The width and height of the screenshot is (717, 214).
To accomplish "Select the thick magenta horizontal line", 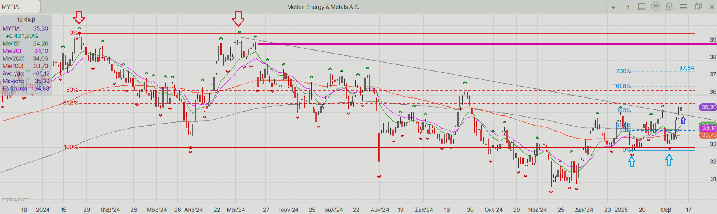I will pyautogui.click(x=487, y=44).
